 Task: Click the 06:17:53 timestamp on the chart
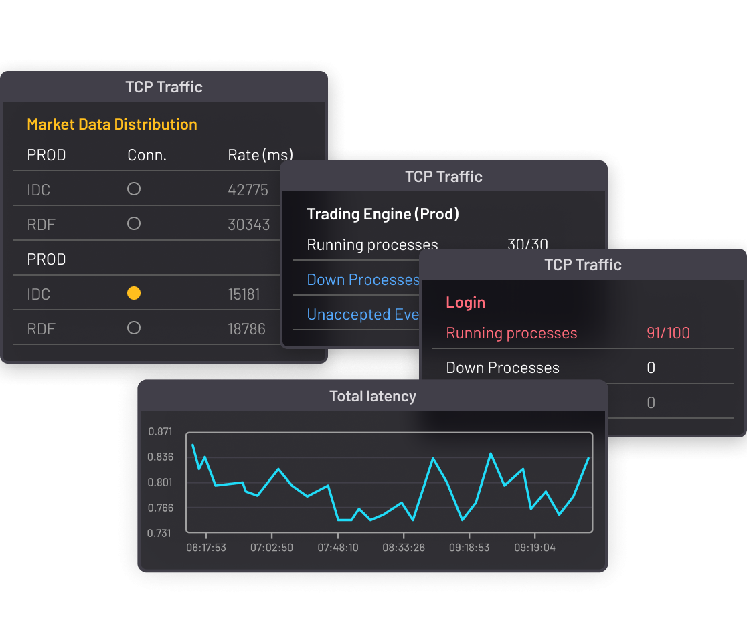207,548
